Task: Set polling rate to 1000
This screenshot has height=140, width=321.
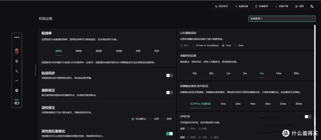Action: point(119,51)
